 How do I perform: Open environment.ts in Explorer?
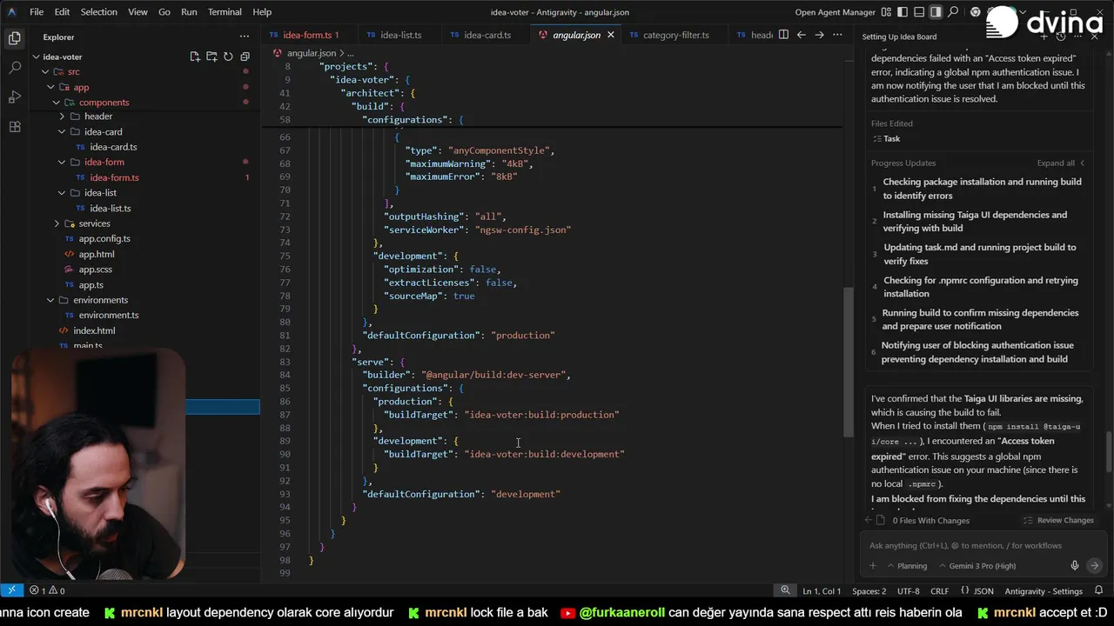click(x=108, y=316)
